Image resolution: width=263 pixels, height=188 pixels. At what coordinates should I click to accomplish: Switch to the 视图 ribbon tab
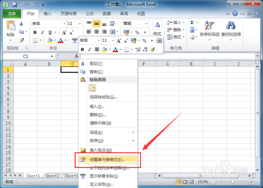(x=141, y=13)
